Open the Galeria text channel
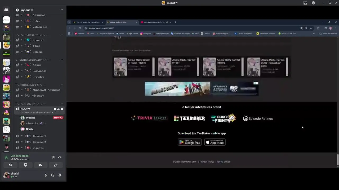 (40, 52)
